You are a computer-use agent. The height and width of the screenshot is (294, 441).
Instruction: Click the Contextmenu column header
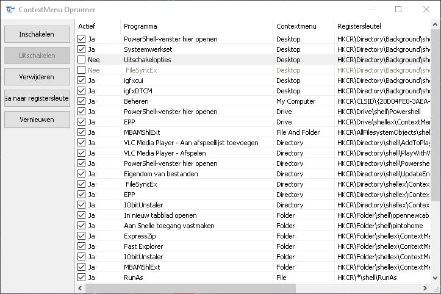point(303,26)
